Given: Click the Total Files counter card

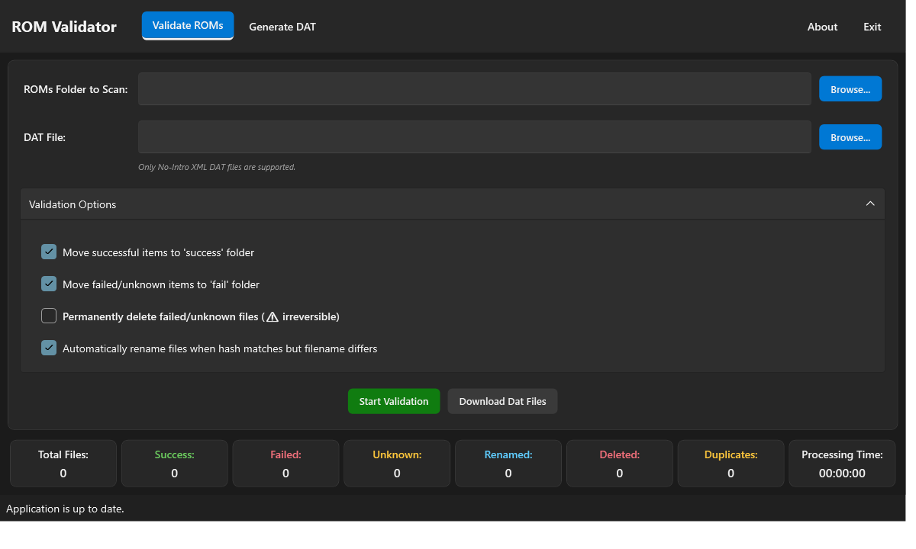Looking at the screenshot, I should (63, 464).
